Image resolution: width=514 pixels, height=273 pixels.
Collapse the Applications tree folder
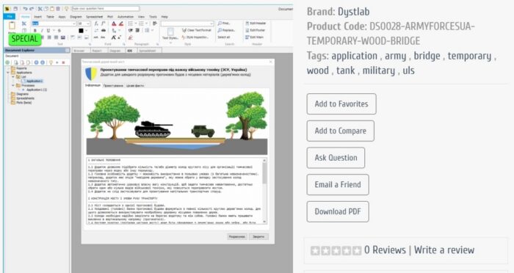pos(8,73)
